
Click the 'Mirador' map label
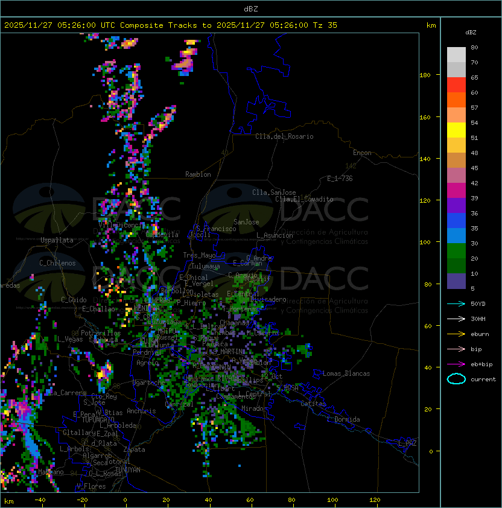point(254,408)
